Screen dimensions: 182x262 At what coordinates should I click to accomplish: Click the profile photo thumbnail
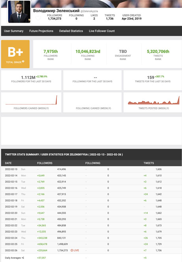(x=19, y=12)
